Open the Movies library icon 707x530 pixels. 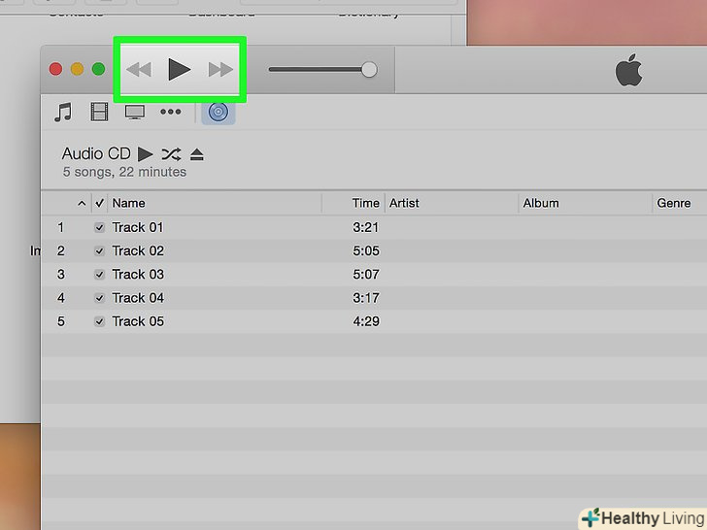click(99, 112)
